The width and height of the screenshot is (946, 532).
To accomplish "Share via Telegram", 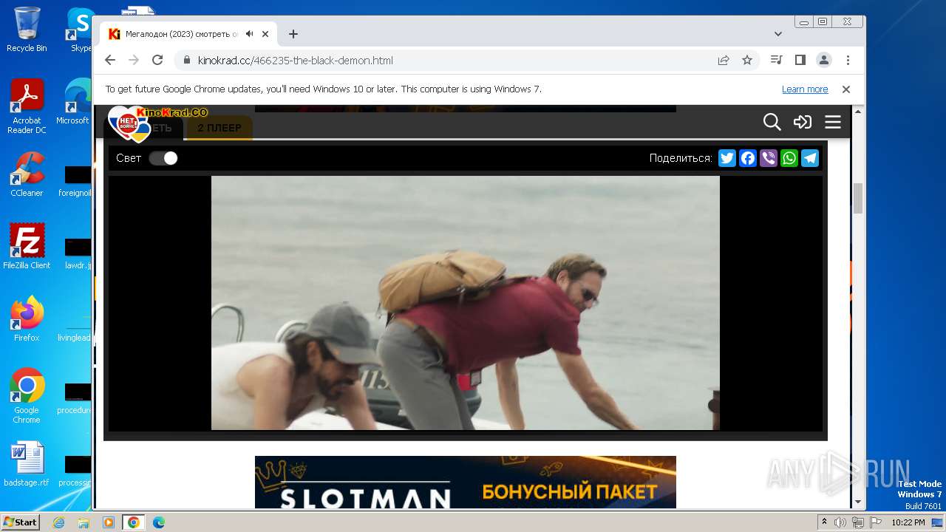I will point(810,158).
